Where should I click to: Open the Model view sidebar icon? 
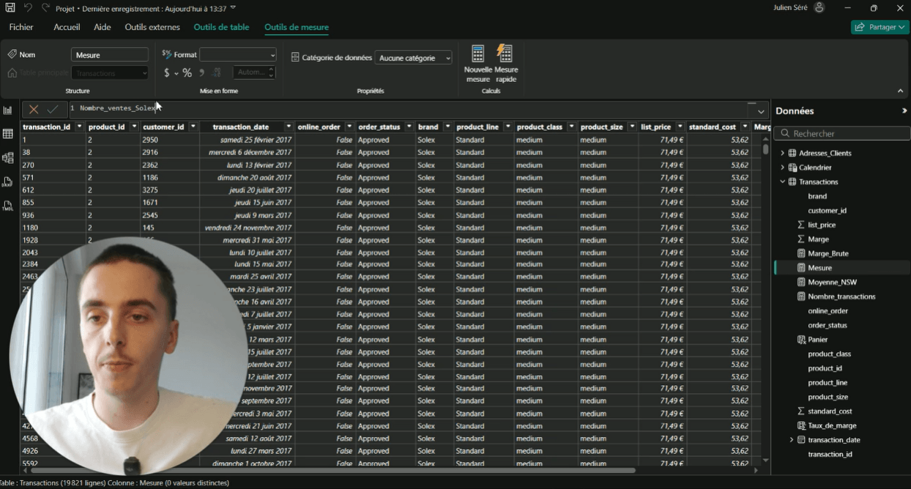point(8,158)
